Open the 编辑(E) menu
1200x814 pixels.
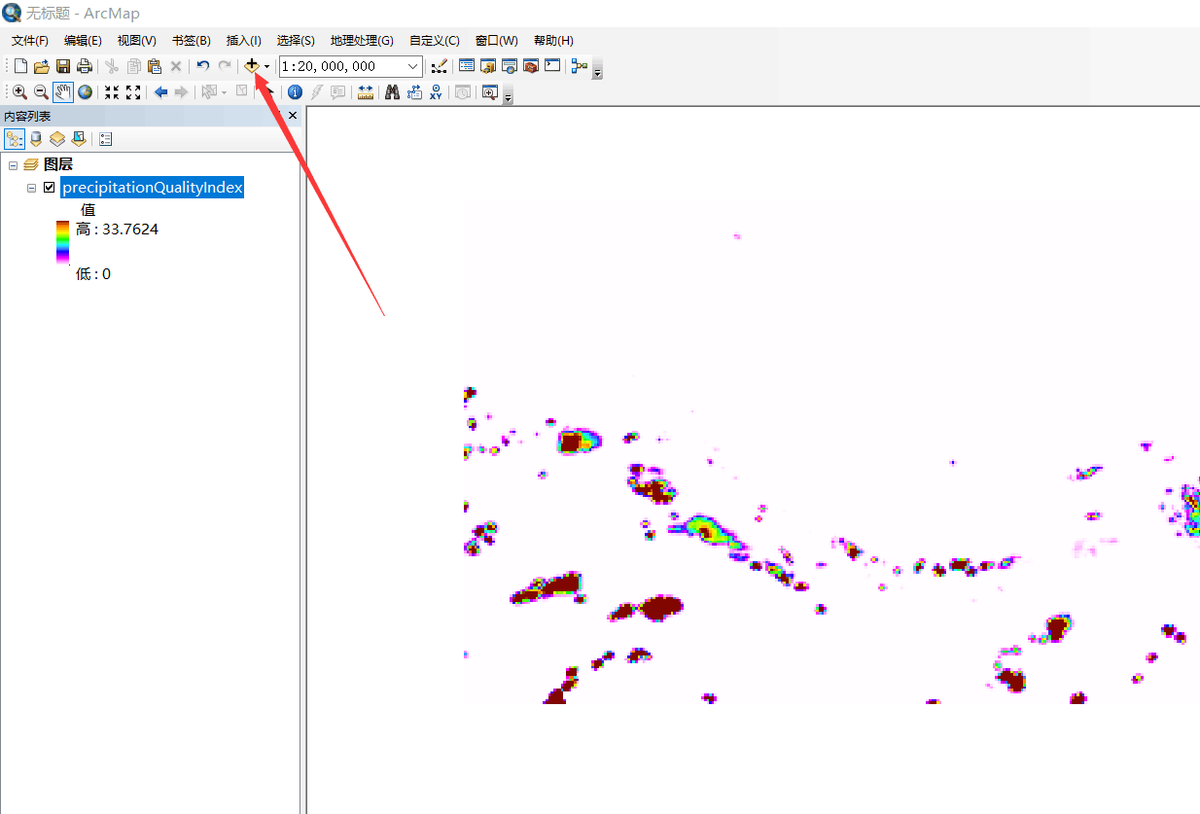pos(83,40)
